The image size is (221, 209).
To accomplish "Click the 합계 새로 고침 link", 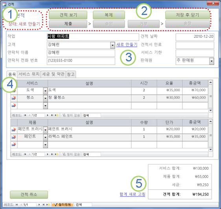I will tap(133, 194).
